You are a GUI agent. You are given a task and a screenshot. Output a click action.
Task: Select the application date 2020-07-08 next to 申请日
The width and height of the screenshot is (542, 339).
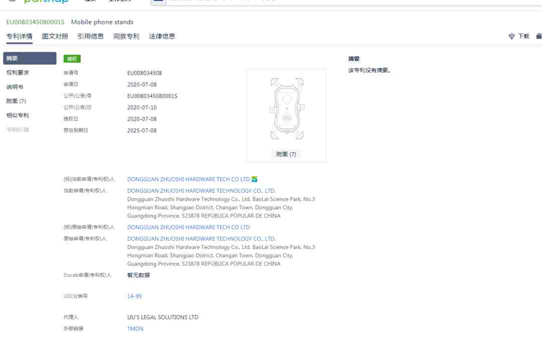pos(142,85)
